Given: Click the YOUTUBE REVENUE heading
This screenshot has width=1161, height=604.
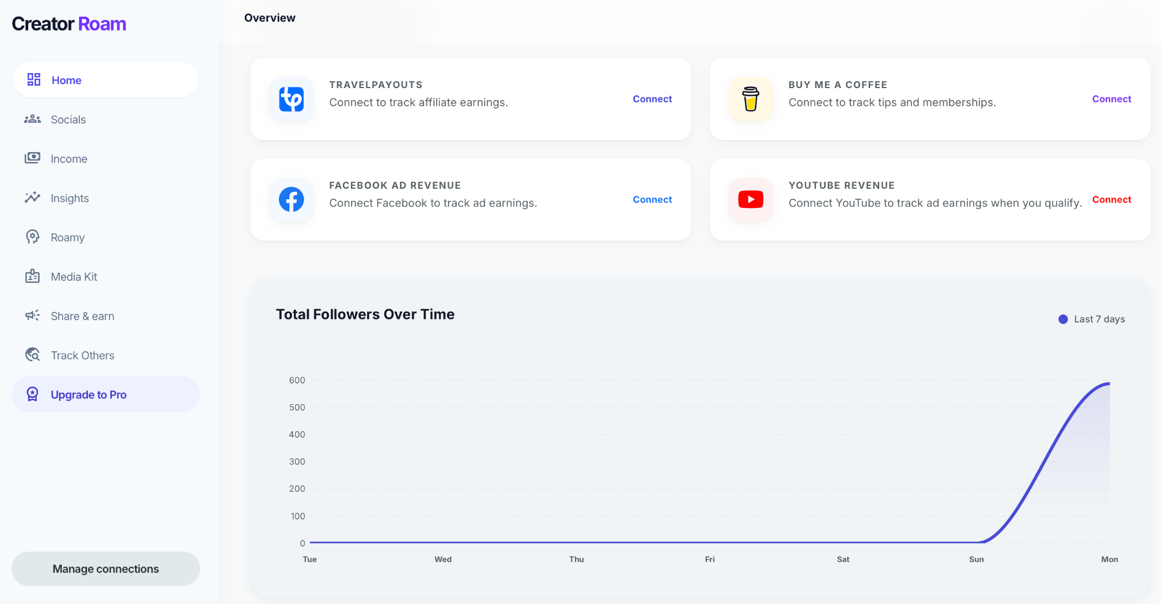Looking at the screenshot, I should (x=842, y=185).
